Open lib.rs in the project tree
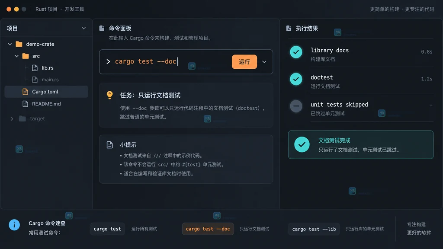 (48, 68)
